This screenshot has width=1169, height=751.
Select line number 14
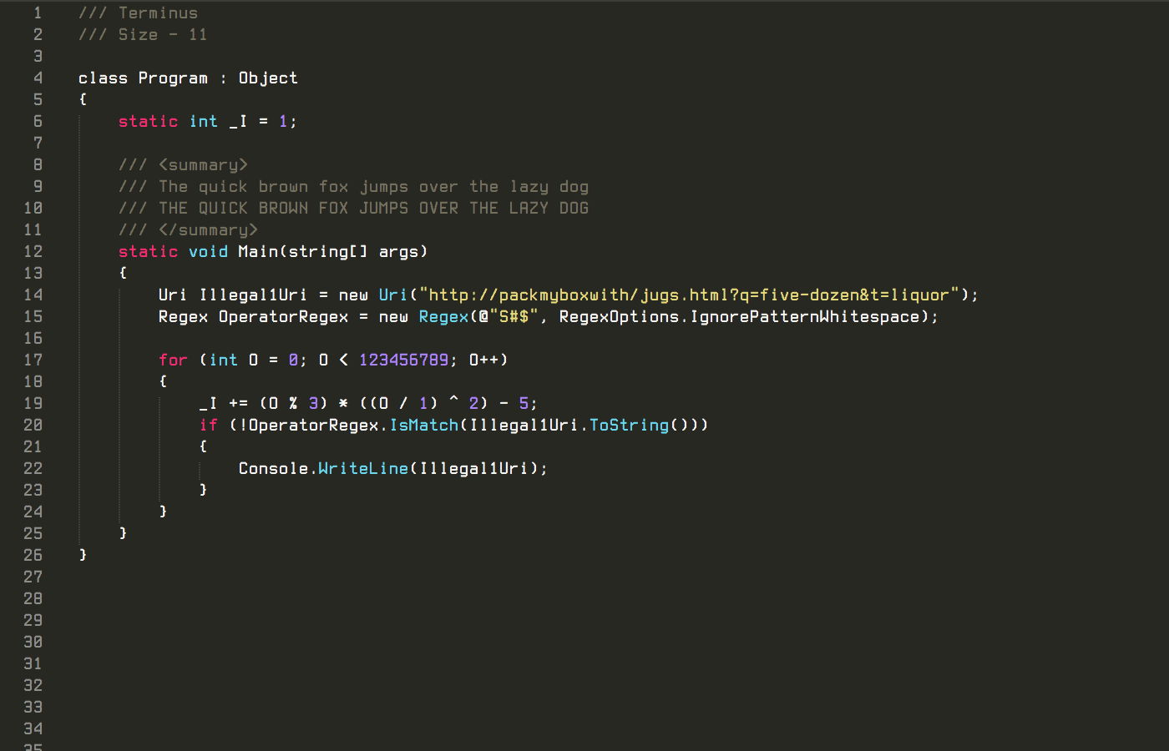[x=33, y=295]
